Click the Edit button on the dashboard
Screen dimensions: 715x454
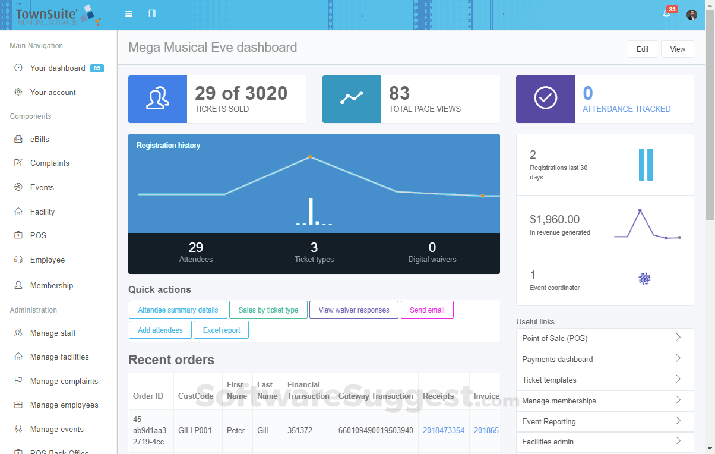coord(642,49)
